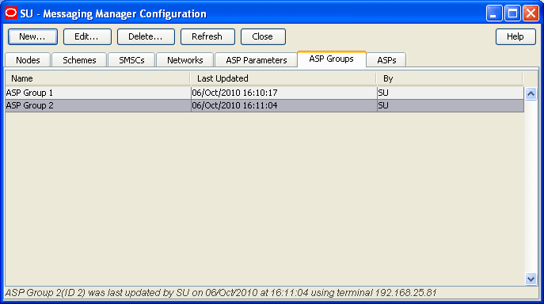Refresh the ASP Groups list
The image size is (544, 304).
207,36
